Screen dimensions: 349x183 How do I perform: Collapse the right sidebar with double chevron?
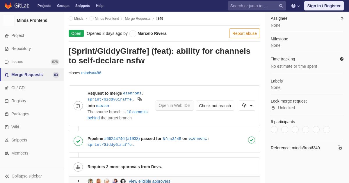click(342, 18)
